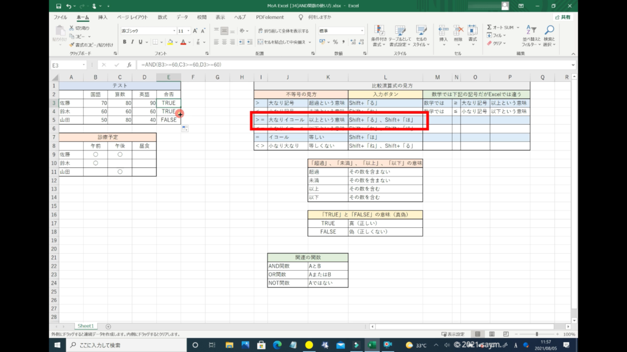This screenshot has width=627, height=352.
Task: Toggle wrap text (折り返して全体を表示する)
Action: tap(283, 30)
